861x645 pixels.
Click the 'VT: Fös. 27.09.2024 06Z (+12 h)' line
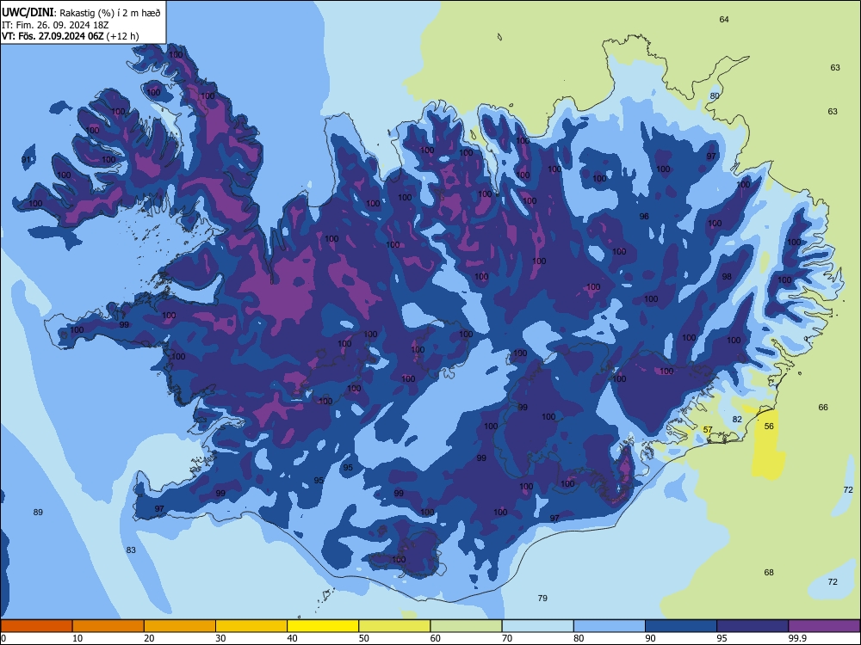71,36
